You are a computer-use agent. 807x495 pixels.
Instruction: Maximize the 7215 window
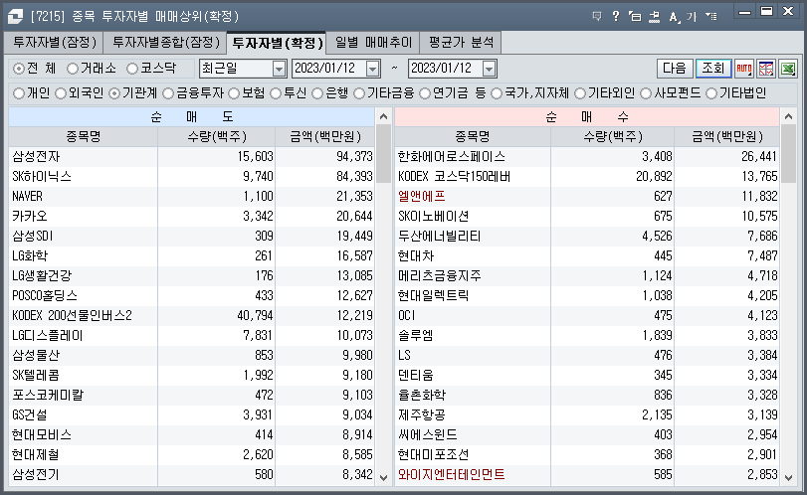point(766,11)
